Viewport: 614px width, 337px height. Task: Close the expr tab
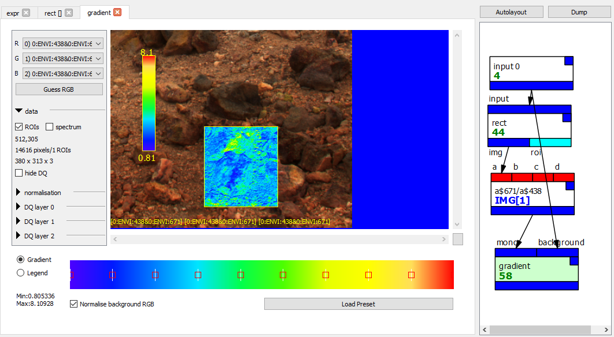[x=26, y=13]
